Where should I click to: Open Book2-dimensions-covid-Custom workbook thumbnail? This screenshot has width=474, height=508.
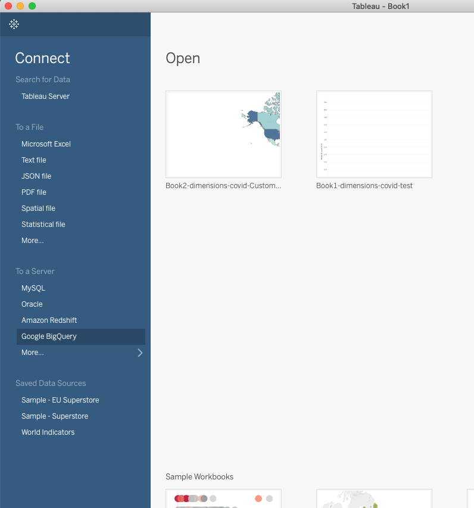tap(223, 134)
